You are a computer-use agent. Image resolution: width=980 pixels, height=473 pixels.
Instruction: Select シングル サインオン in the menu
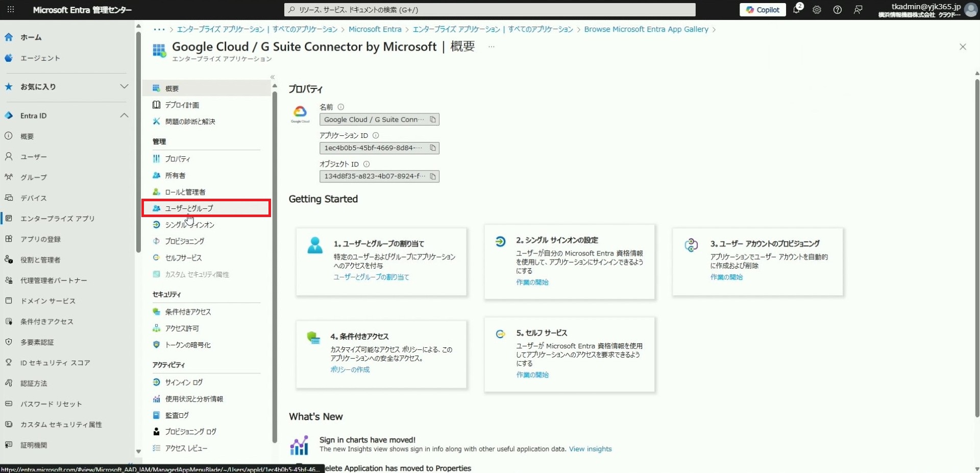[189, 225]
